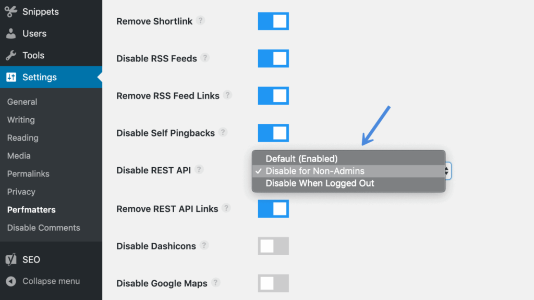Click help icon beside Remove Shortlink
This screenshot has width=534, height=300.
200,21
